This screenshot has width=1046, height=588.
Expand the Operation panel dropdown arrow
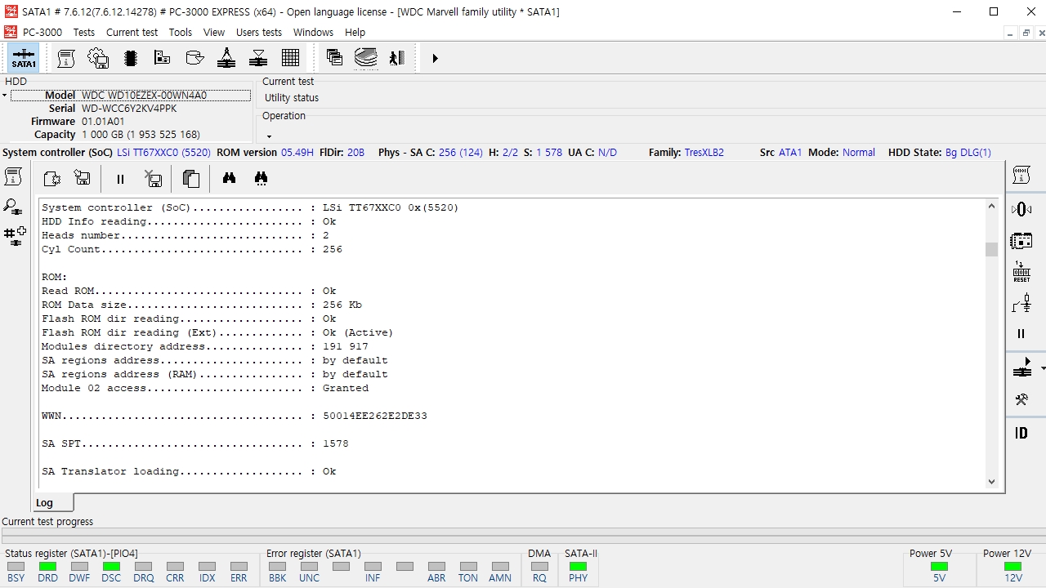[269, 136]
